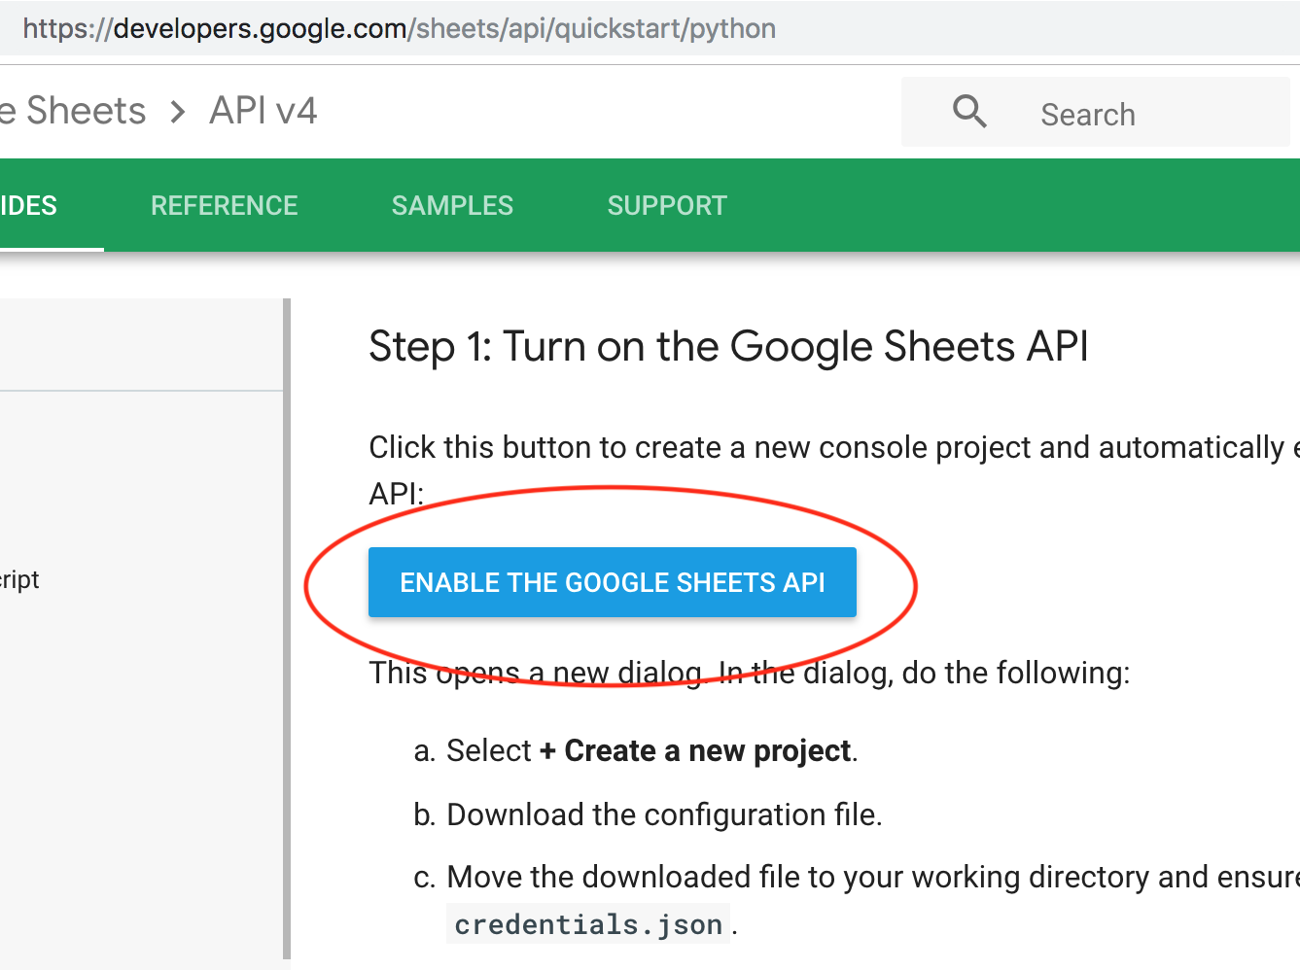This screenshot has width=1300, height=970.
Task: Click "Download the configuration file" list item
Action: (663, 814)
